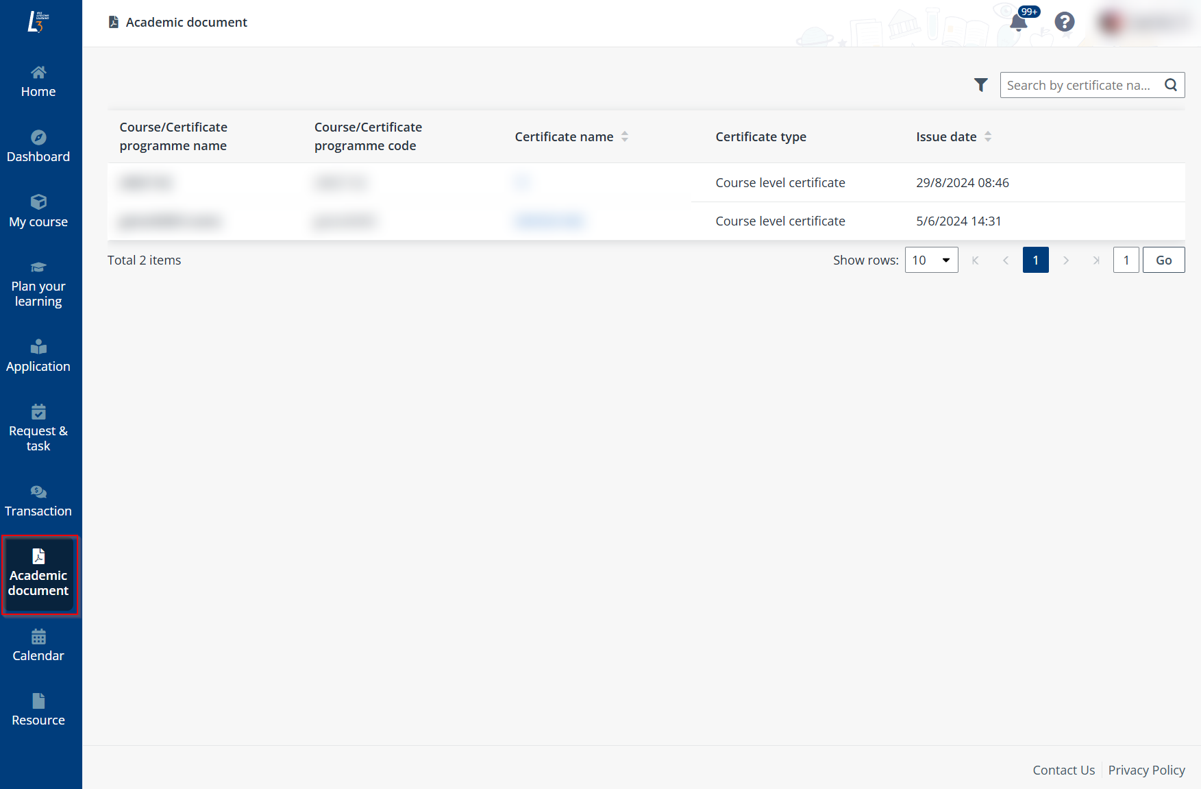Open Dashboard from the sidebar
Screen dimensions: 1201x789
click(38, 147)
